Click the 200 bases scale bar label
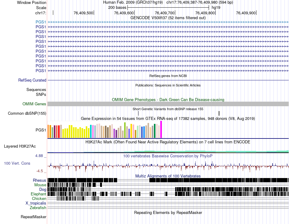 (x=117, y=8)
